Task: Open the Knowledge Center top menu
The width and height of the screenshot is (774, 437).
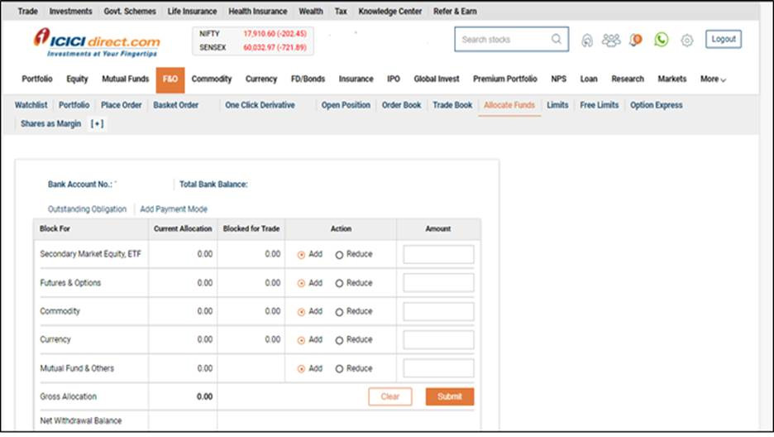Action: tap(389, 12)
